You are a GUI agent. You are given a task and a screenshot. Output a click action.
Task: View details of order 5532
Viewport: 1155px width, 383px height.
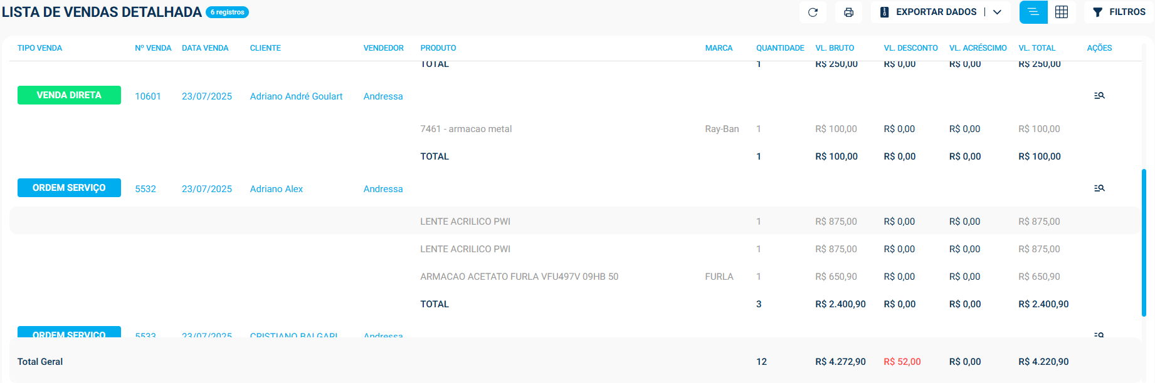pyautogui.click(x=1099, y=188)
